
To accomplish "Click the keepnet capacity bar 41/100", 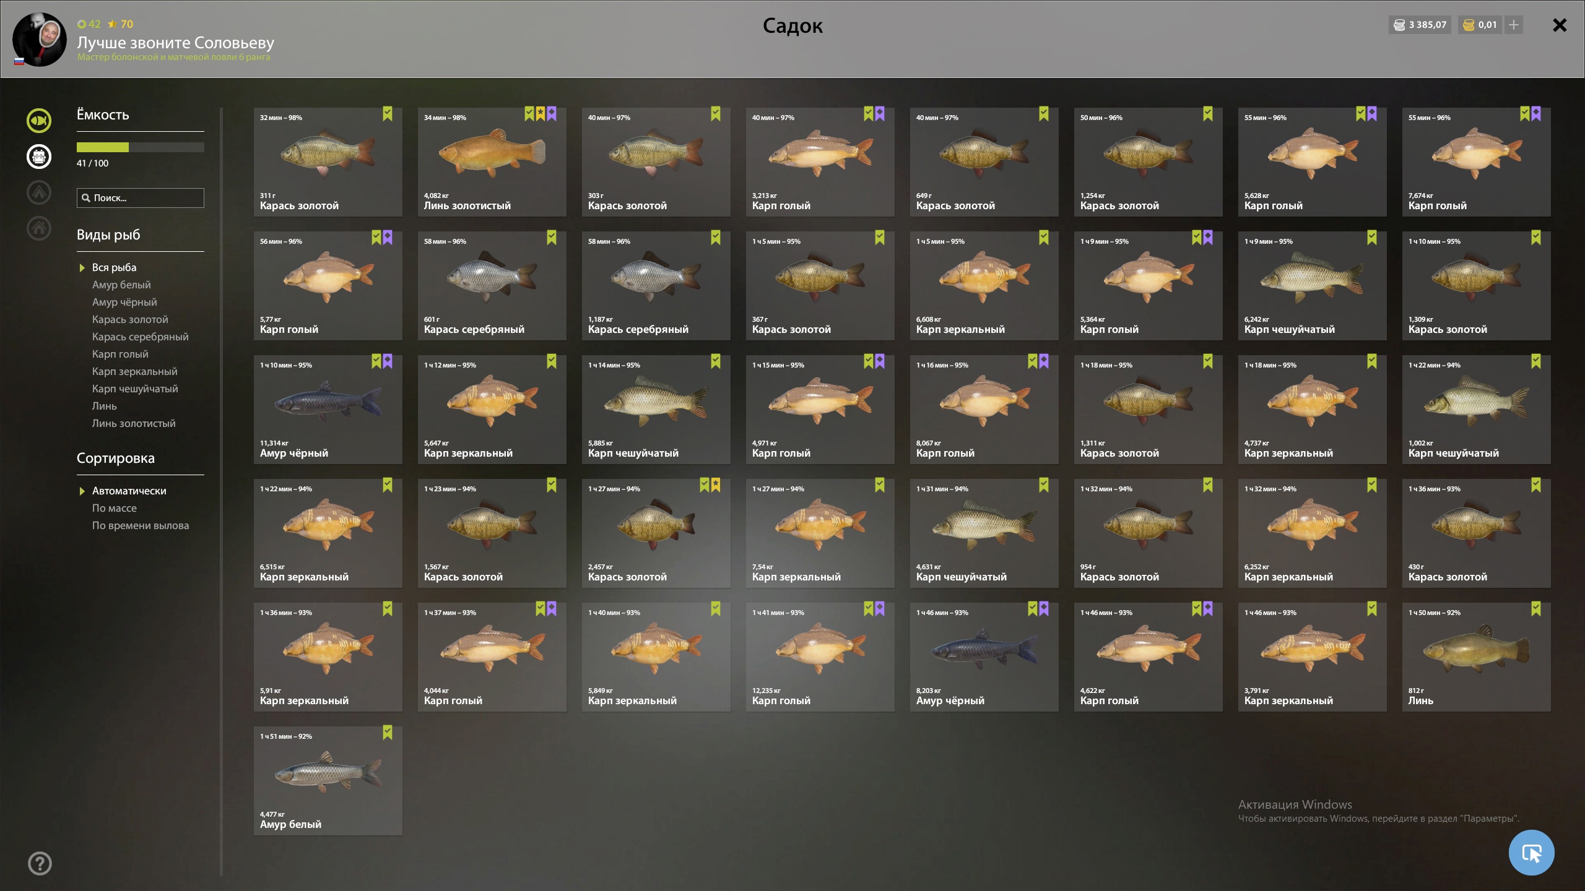I will [x=140, y=147].
